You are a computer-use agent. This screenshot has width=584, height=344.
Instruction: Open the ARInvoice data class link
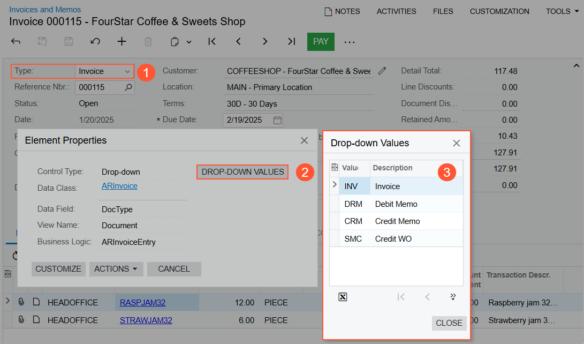point(119,186)
